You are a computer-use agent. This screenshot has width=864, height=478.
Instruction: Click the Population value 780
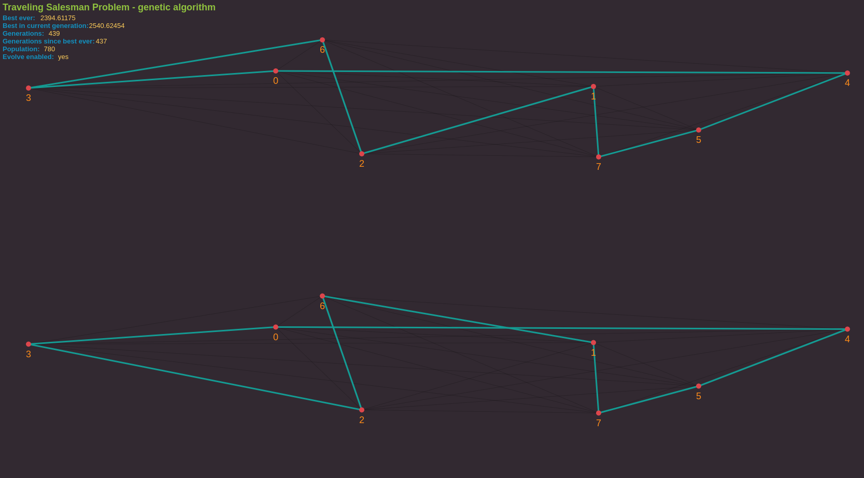coord(49,49)
